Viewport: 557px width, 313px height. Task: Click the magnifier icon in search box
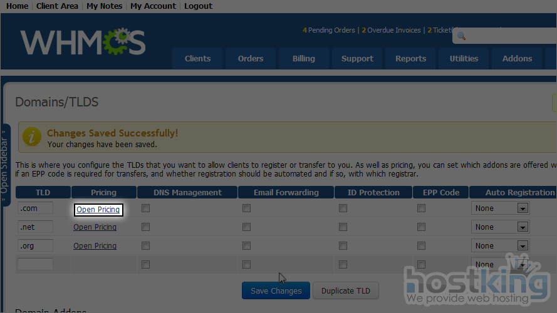pos(461,36)
